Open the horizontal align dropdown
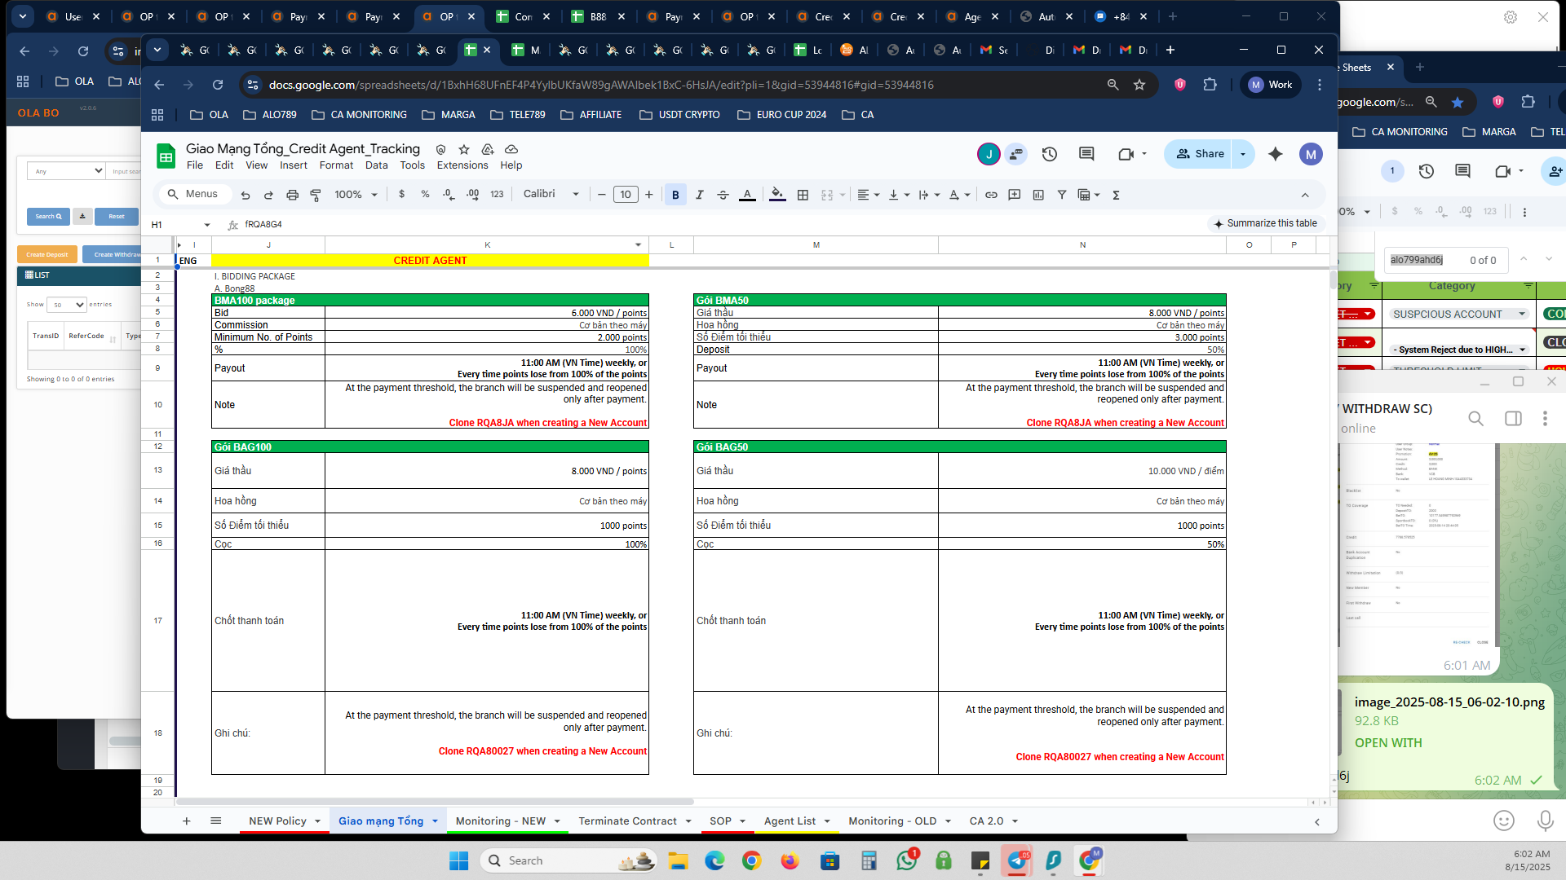The height and width of the screenshot is (880, 1566). coord(868,195)
